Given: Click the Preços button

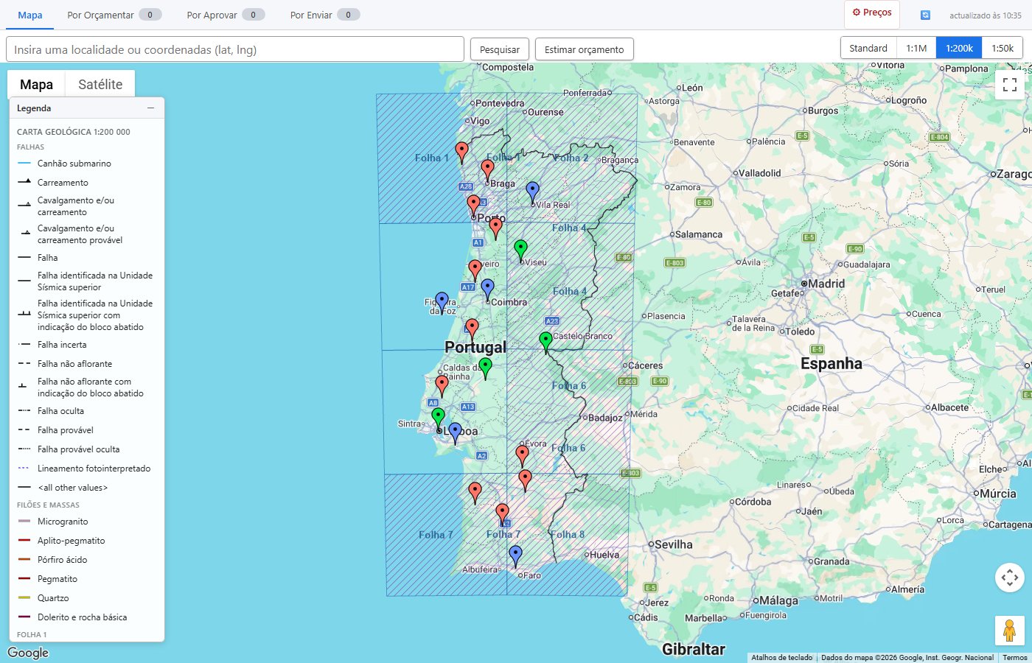Looking at the screenshot, I should click(x=872, y=13).
